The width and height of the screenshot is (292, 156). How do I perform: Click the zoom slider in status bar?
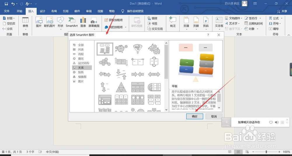coord(266,152)
